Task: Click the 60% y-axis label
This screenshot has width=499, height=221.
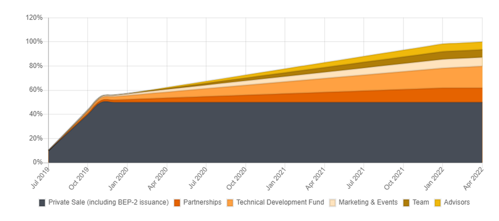Action: click(36, 90)
